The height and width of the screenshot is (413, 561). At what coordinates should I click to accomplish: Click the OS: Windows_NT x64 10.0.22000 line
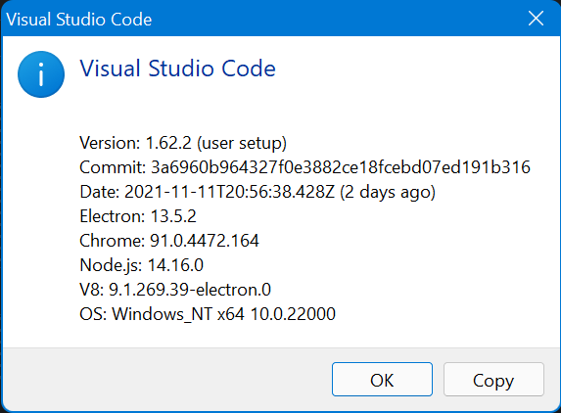(208, 314)
